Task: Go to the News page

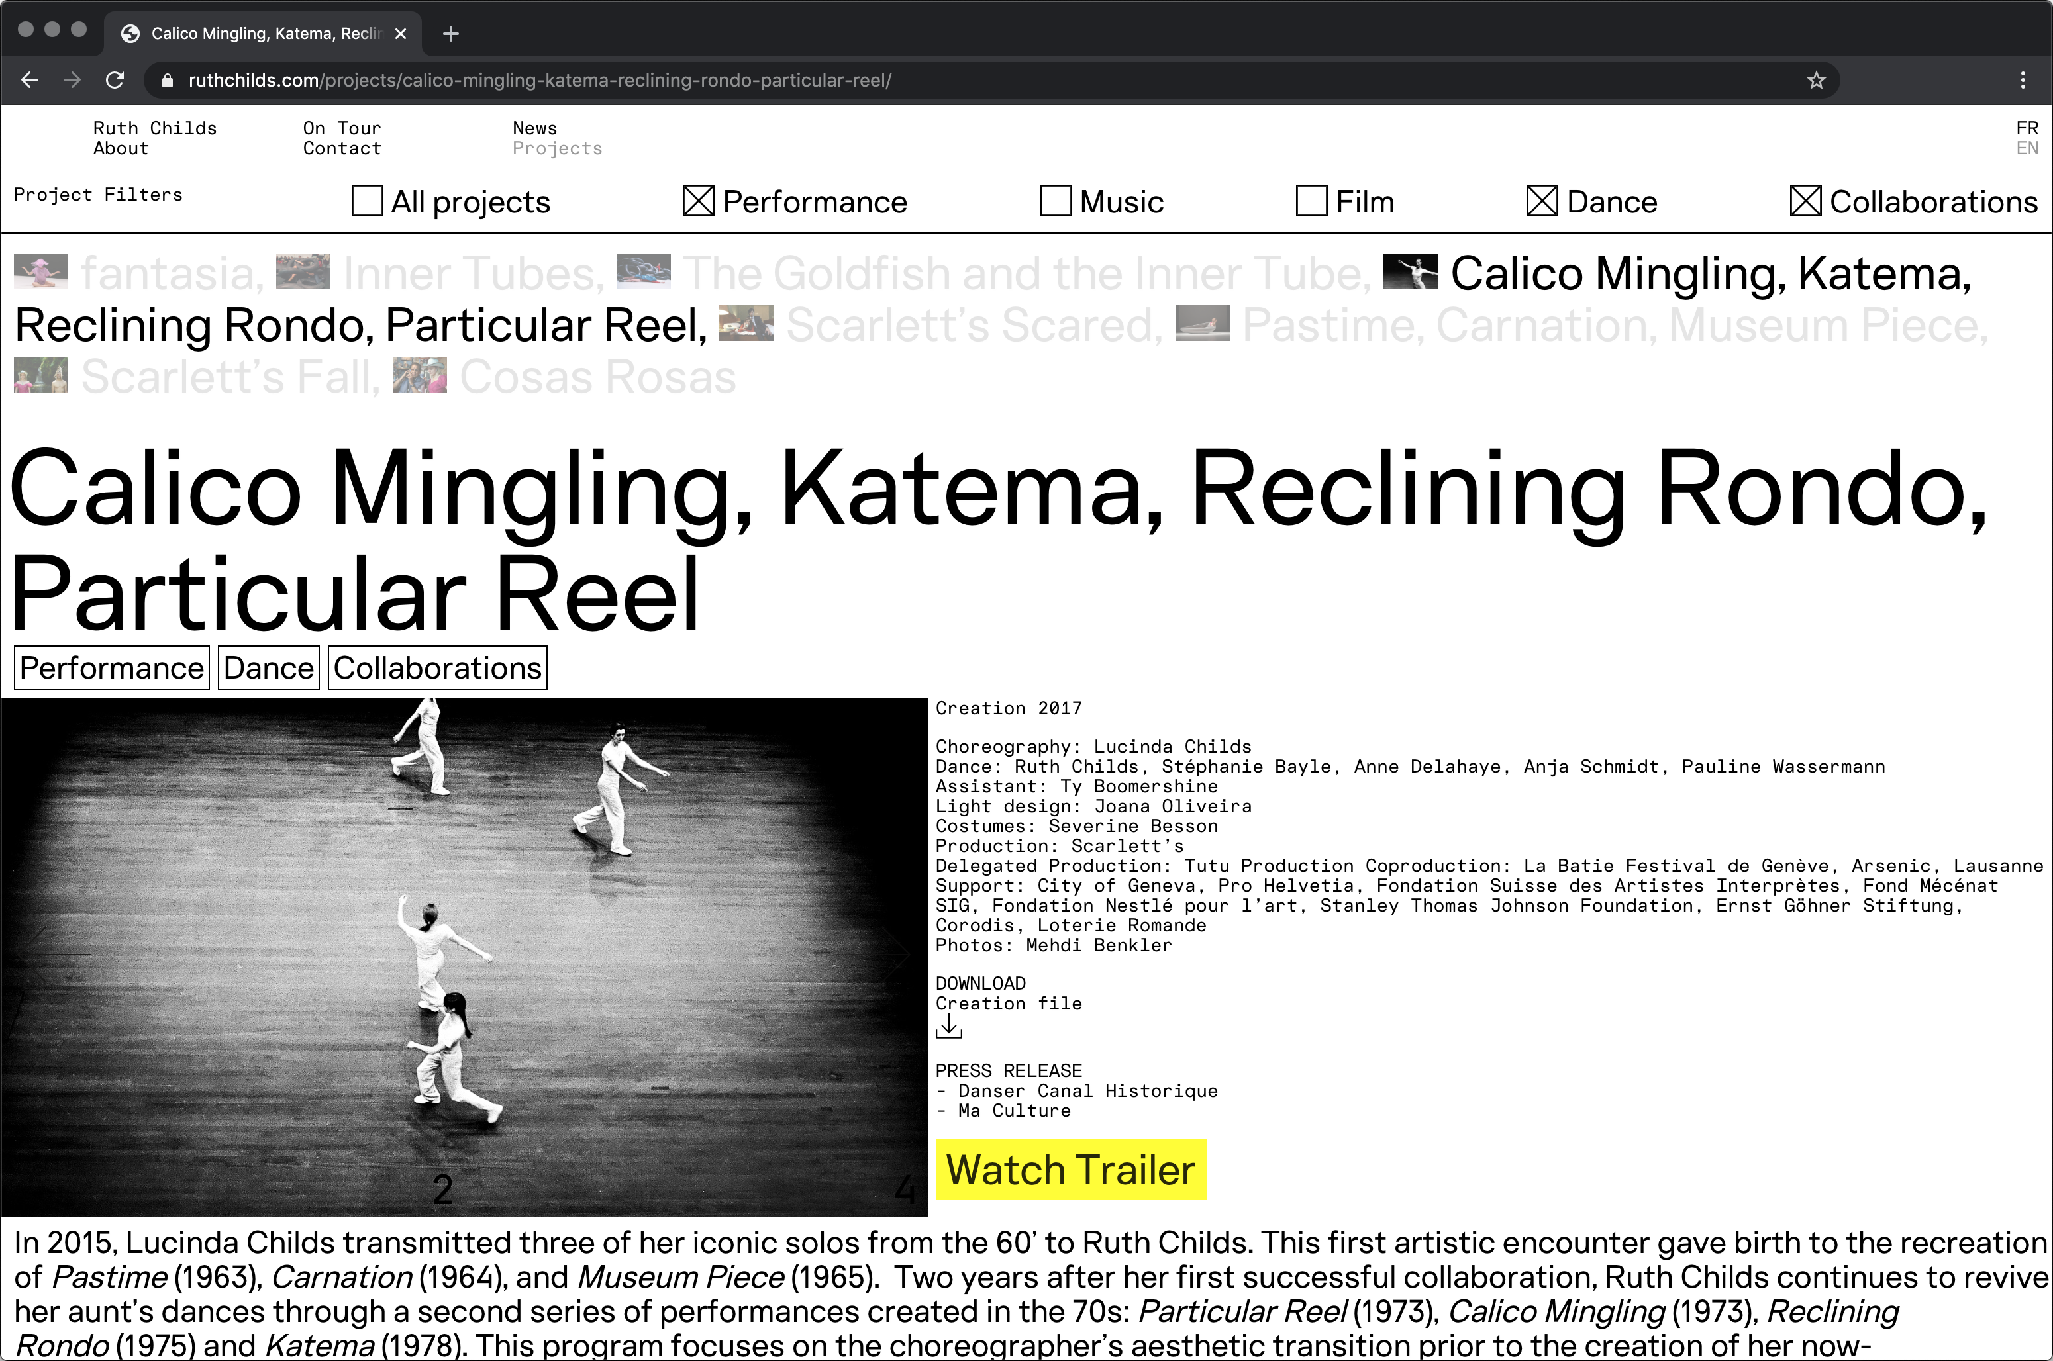Action: 534,128
